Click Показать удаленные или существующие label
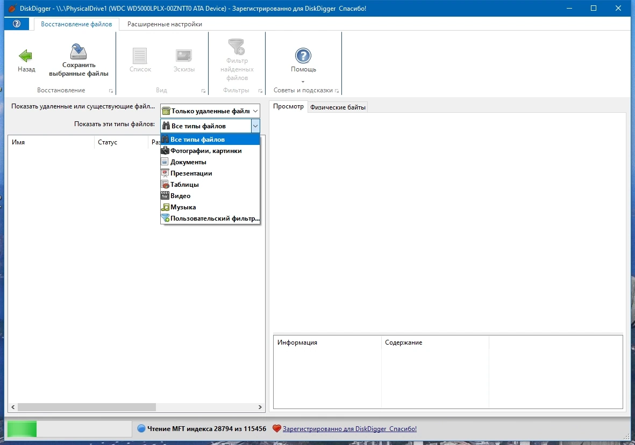Image resolution: width=635 pixels, height=445 pixels. (83, 106)
